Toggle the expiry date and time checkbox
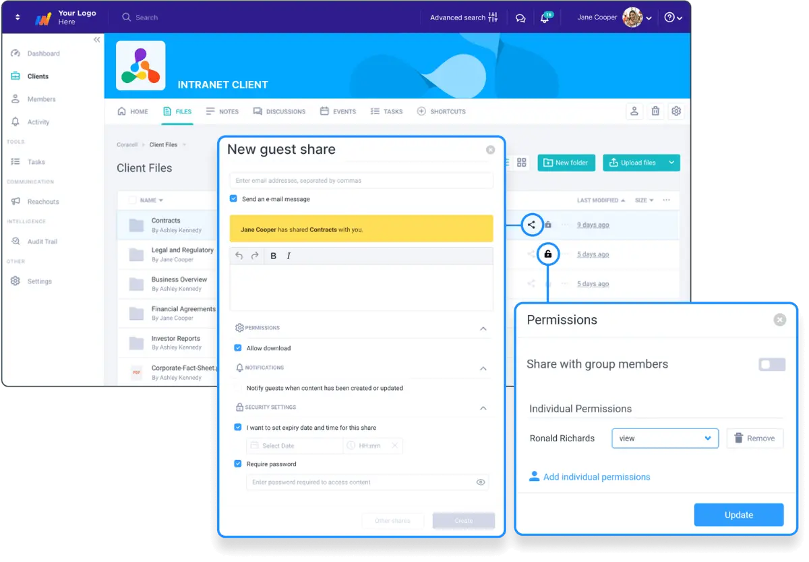 click(x=238, y=427)
